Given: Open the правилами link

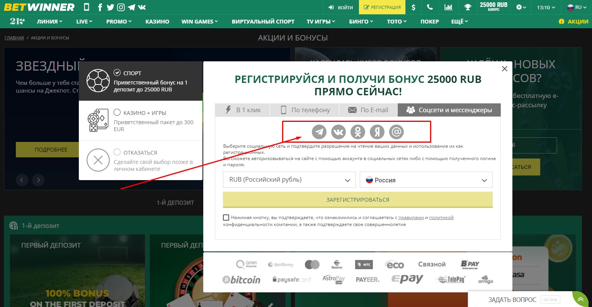Looking at the screenshot, I should click(411, 218).
